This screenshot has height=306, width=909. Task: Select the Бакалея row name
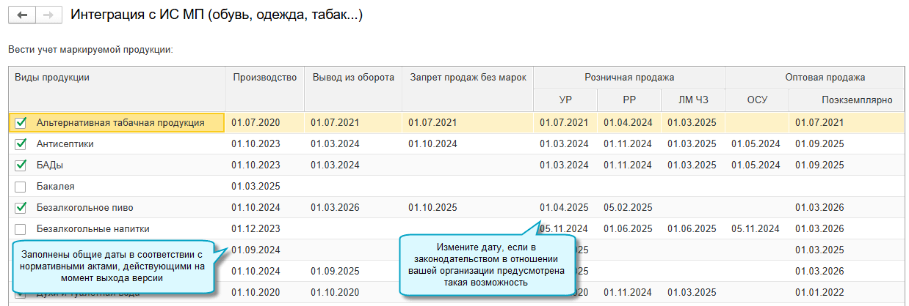[56, 187]
